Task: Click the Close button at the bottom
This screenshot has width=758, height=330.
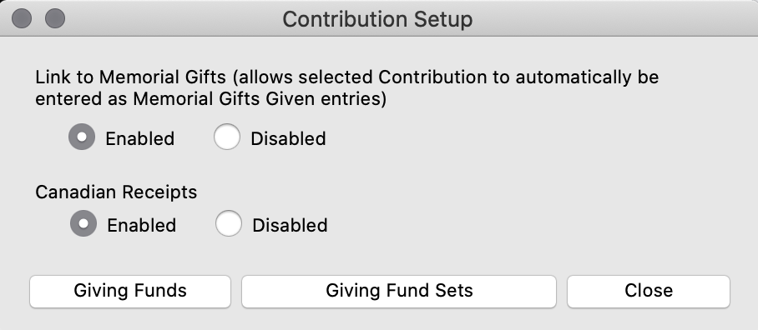Action: point(649,291)
